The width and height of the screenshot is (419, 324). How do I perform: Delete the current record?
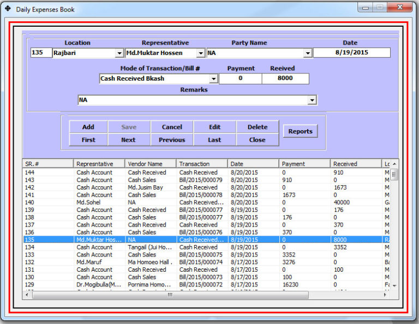pos(257,127)
